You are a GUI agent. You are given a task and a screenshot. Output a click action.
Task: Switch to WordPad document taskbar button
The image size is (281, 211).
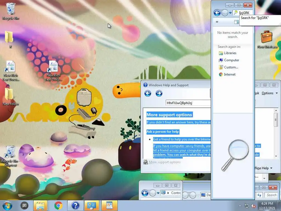point(109,206)
